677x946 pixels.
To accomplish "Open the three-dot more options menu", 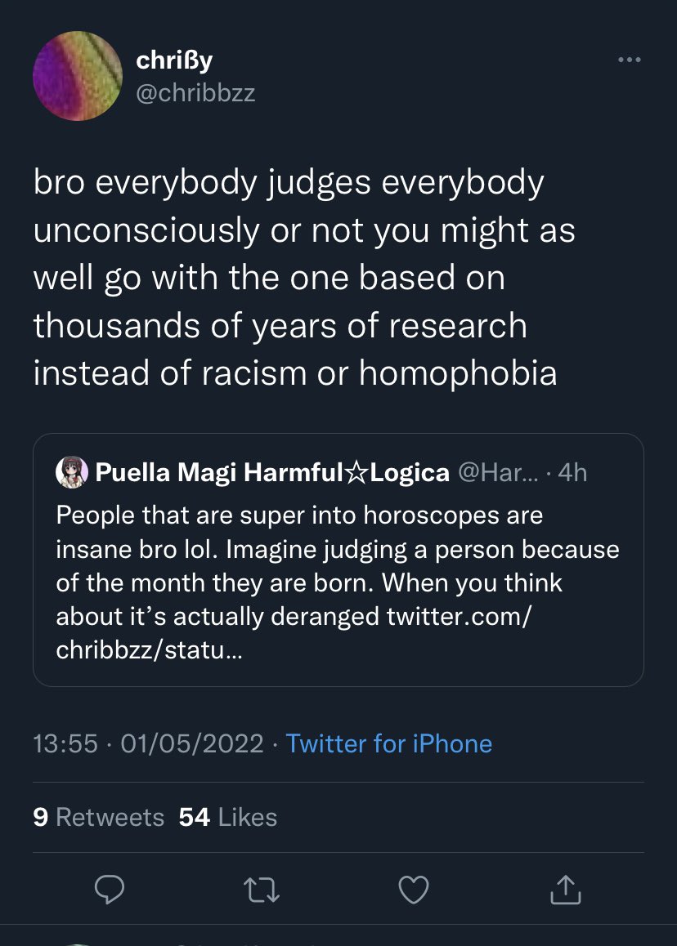I will pyautogui.click(x=630, y=60).
